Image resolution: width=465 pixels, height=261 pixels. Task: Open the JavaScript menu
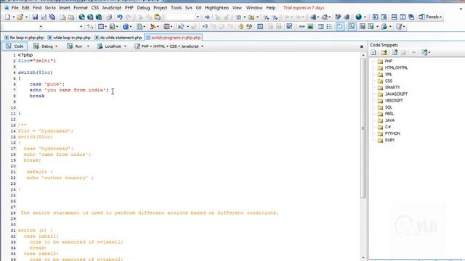pyautogui.click(x=112, y=8)
